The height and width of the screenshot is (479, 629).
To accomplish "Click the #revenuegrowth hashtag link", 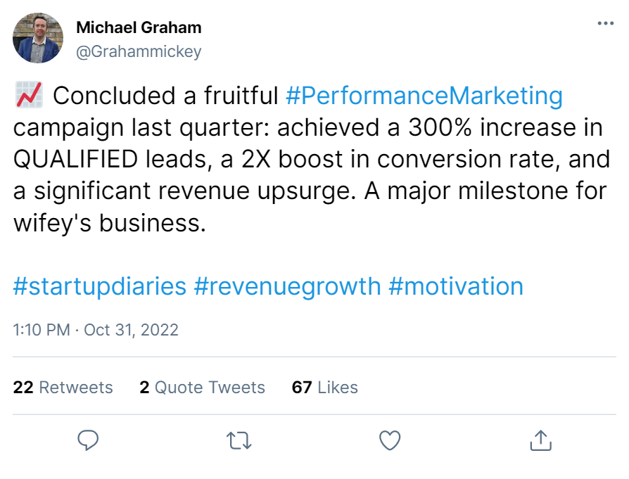I will click(287, 286).
